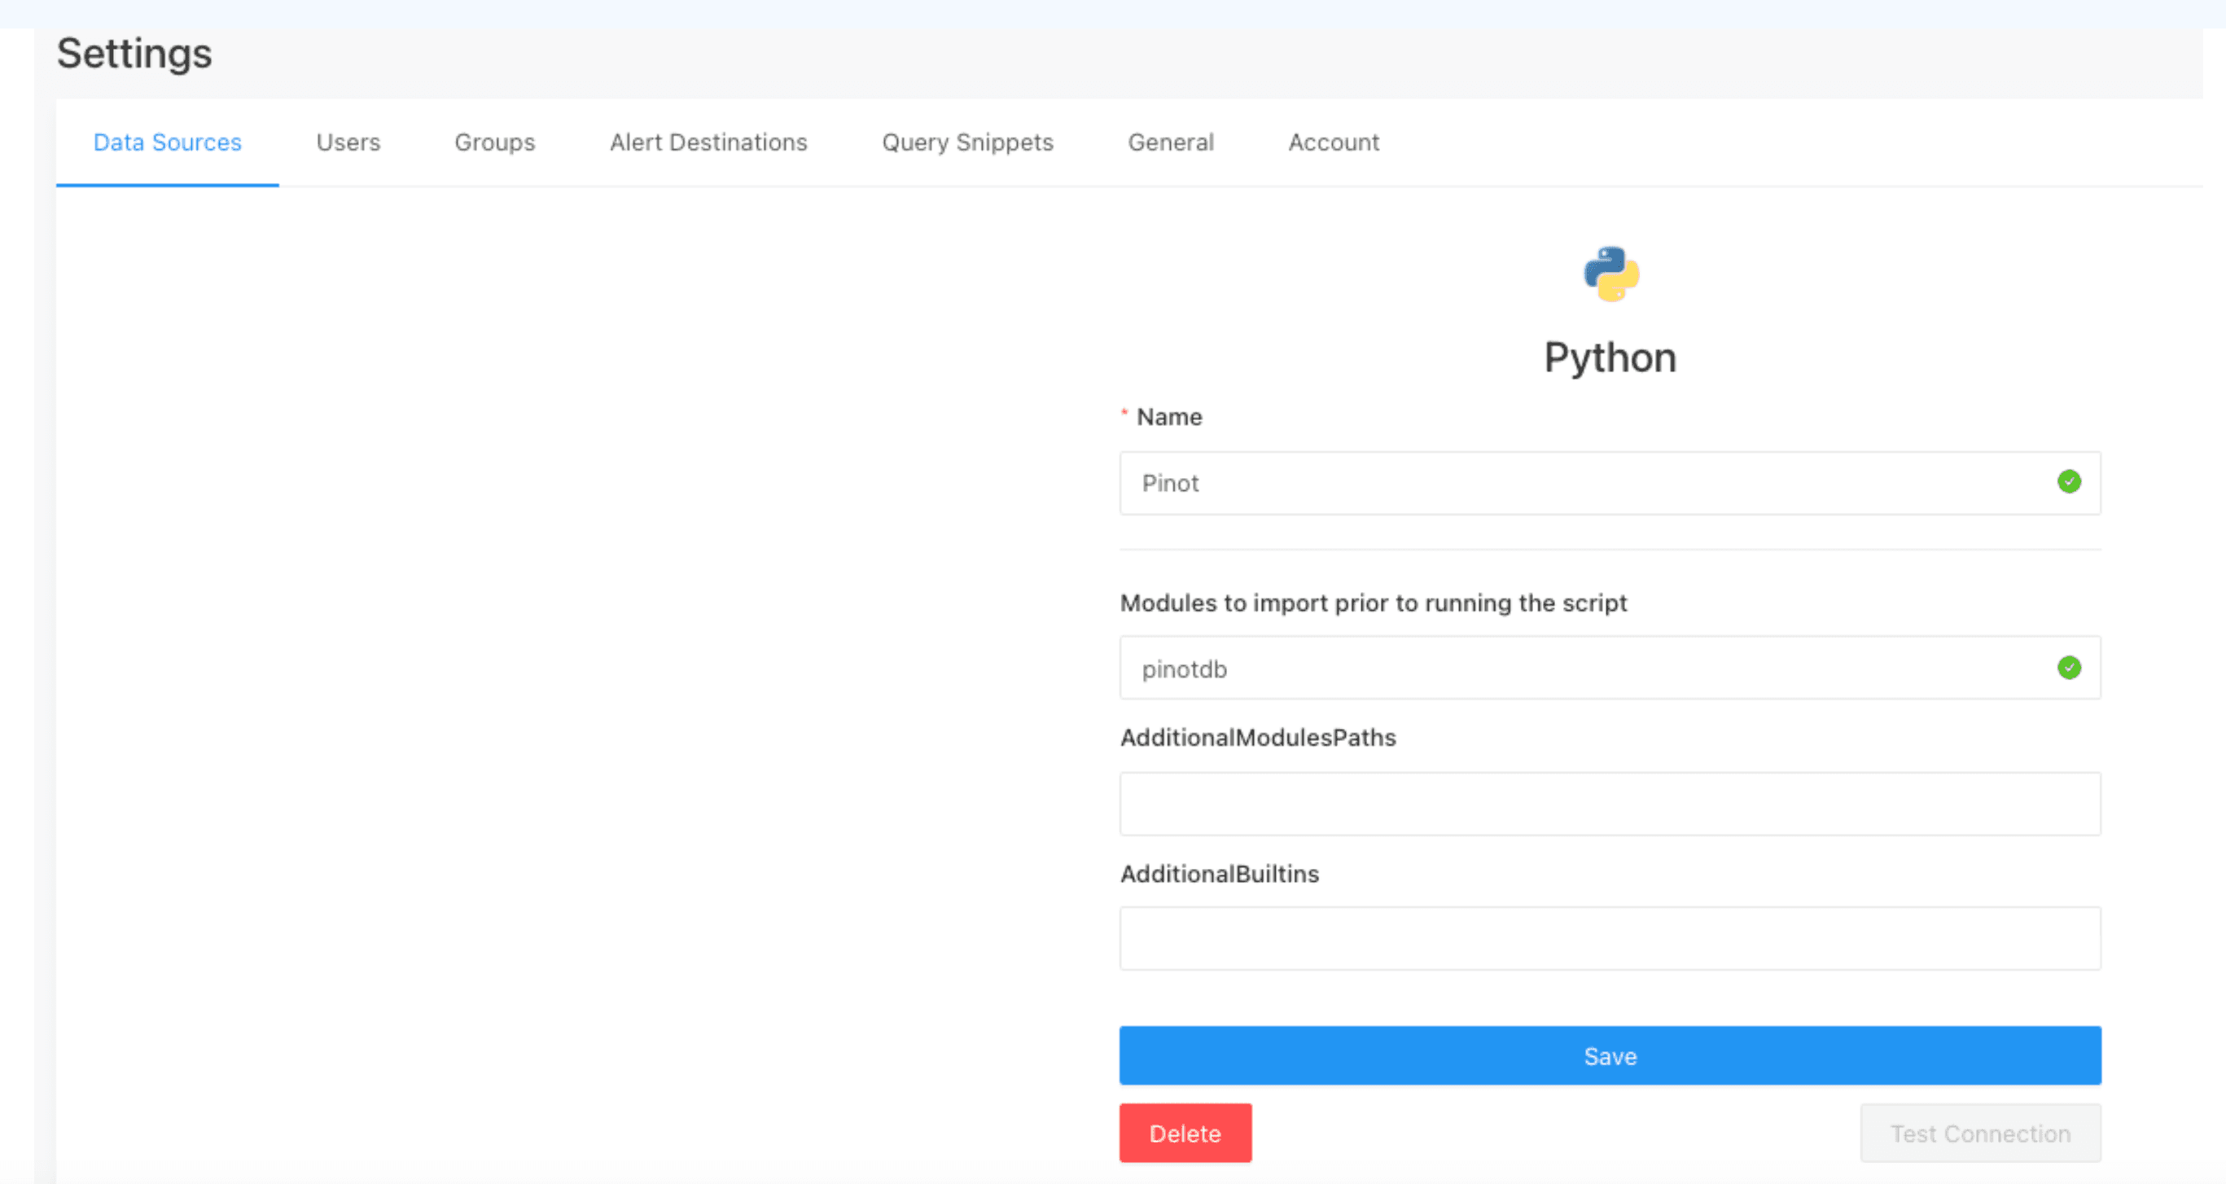Click the green checkmark in Name field
The width and height of the screenshot is (2226, 1184).
pyautogui.click(x=2069, y=481)
